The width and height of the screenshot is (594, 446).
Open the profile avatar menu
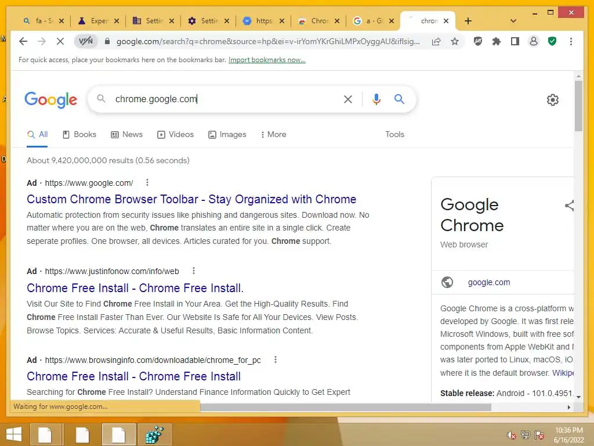(x=534, y=41)
